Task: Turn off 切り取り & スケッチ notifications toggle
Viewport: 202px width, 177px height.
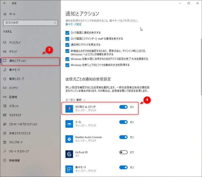Action: pyautogui.click(x=123, y=107)
